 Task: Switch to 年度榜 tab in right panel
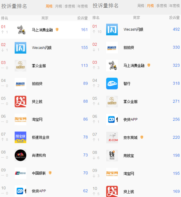[174, 6]
